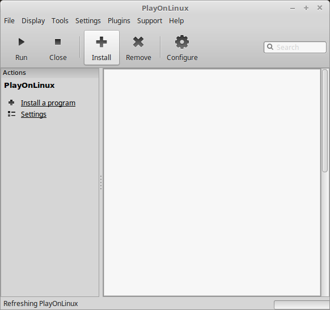Click the Run play icon
The width and height of the screenshot is (330, 310).
(x=21, y=42)
